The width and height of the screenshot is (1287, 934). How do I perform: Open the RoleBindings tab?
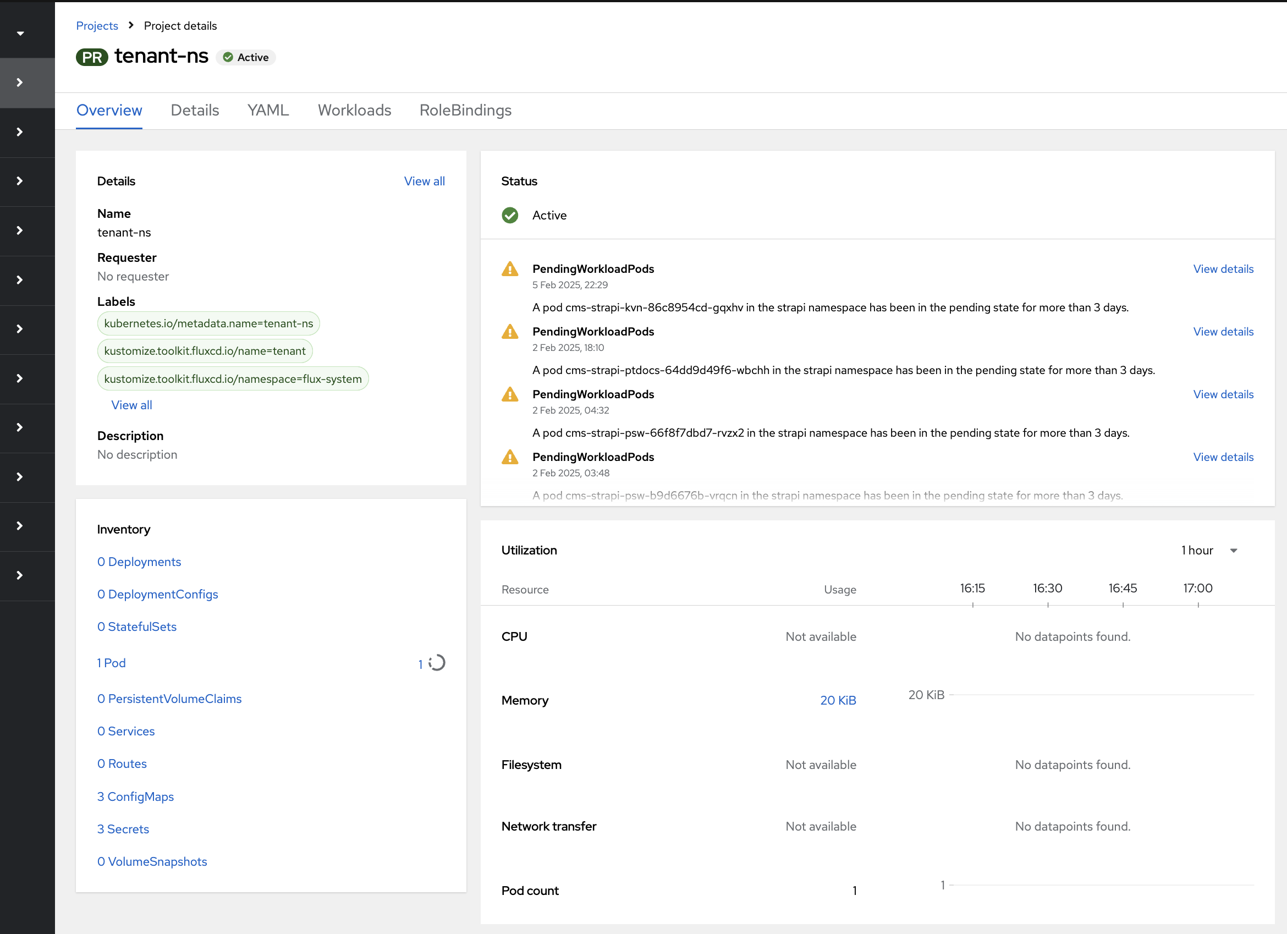pos(465,110)
